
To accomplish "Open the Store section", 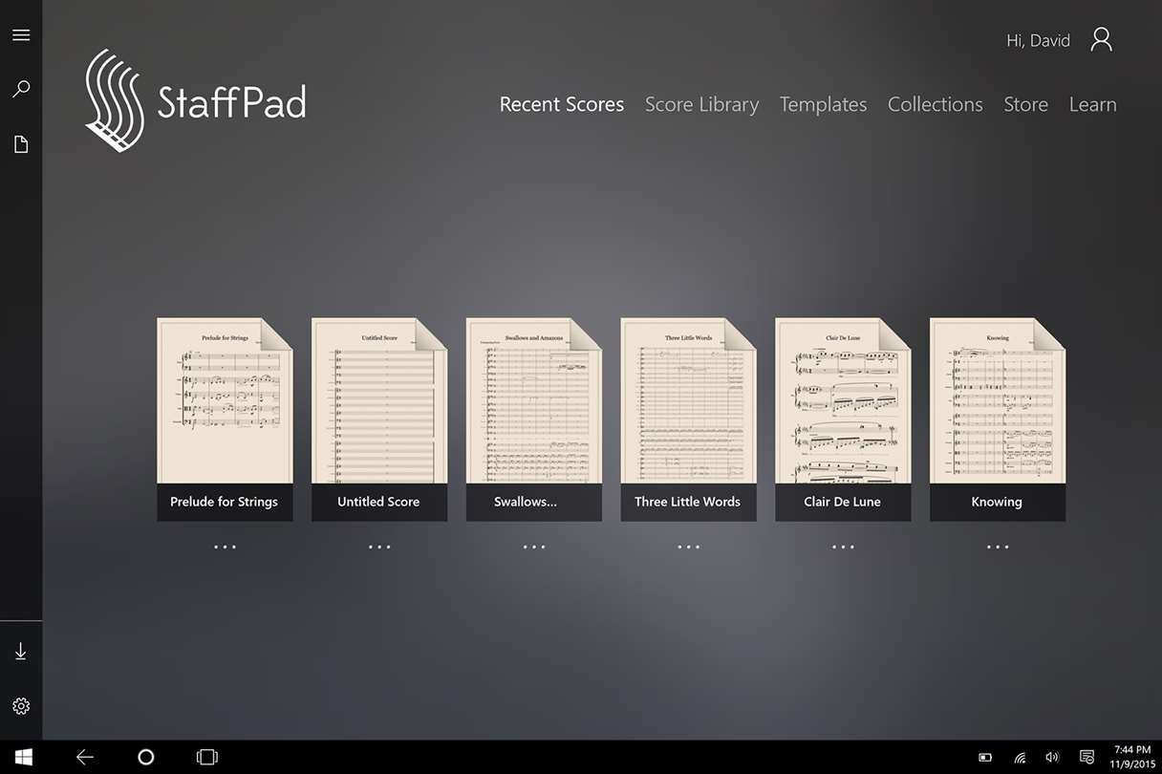I will 1025,104.
